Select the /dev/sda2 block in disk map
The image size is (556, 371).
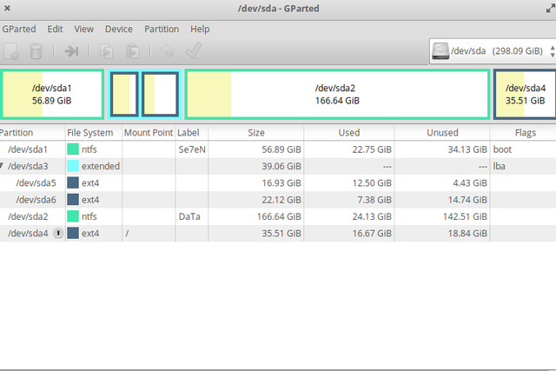pyautogui.click(x=336, y=94)
